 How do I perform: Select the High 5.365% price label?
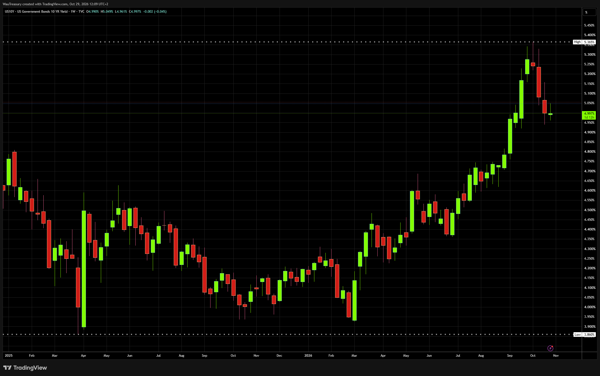tap(584, 42)
